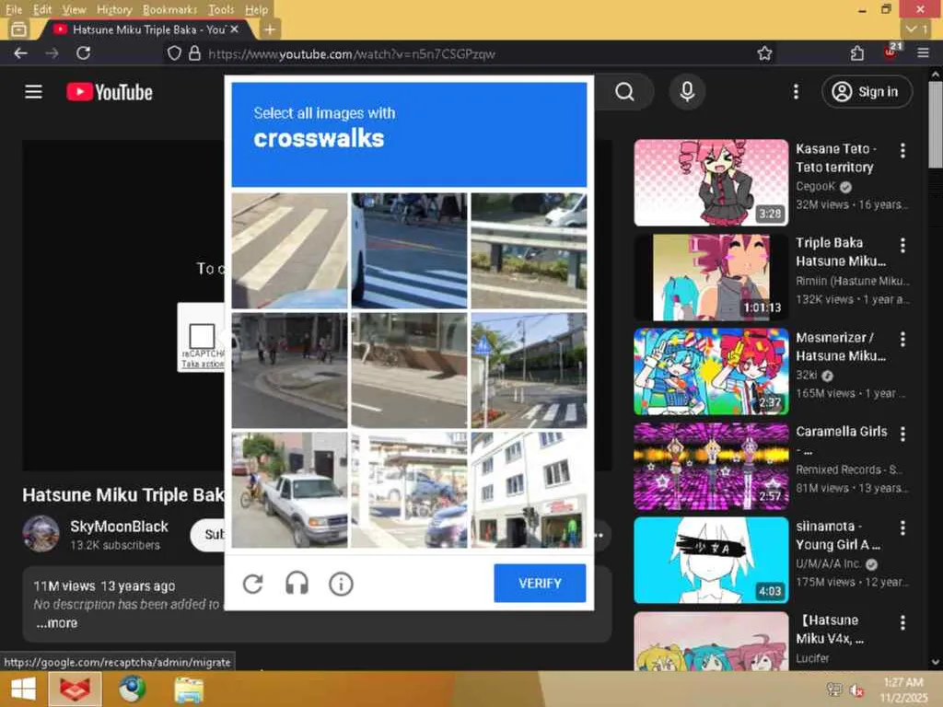This screenshot has width=943, height=707.
Task: Go forward in browser
Action: [52, 53]
